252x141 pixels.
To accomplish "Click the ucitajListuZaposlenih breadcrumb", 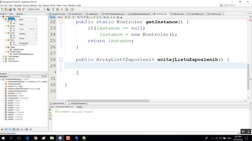I will [x=78, y=103].
